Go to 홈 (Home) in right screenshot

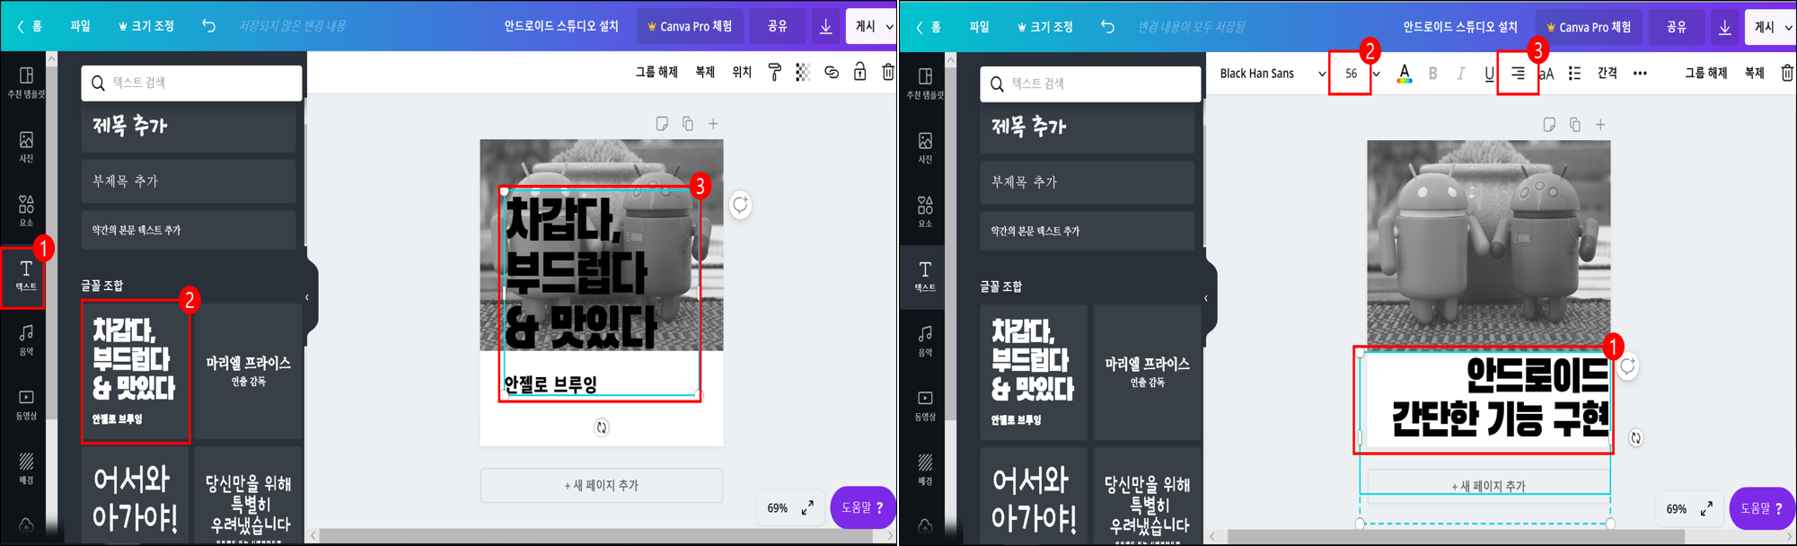[929, 27]
